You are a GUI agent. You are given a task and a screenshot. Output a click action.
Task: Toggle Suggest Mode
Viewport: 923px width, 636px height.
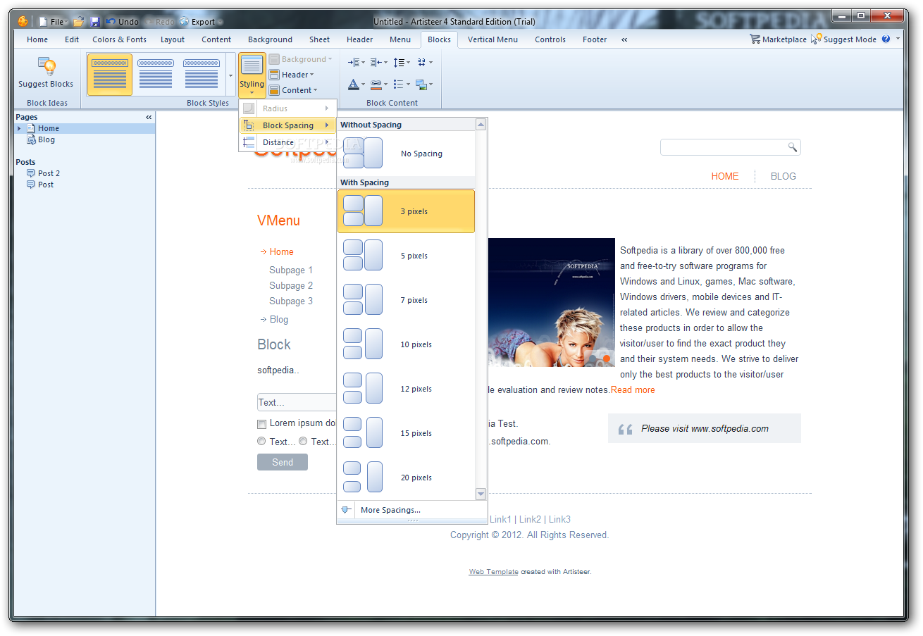coord(844,39)
